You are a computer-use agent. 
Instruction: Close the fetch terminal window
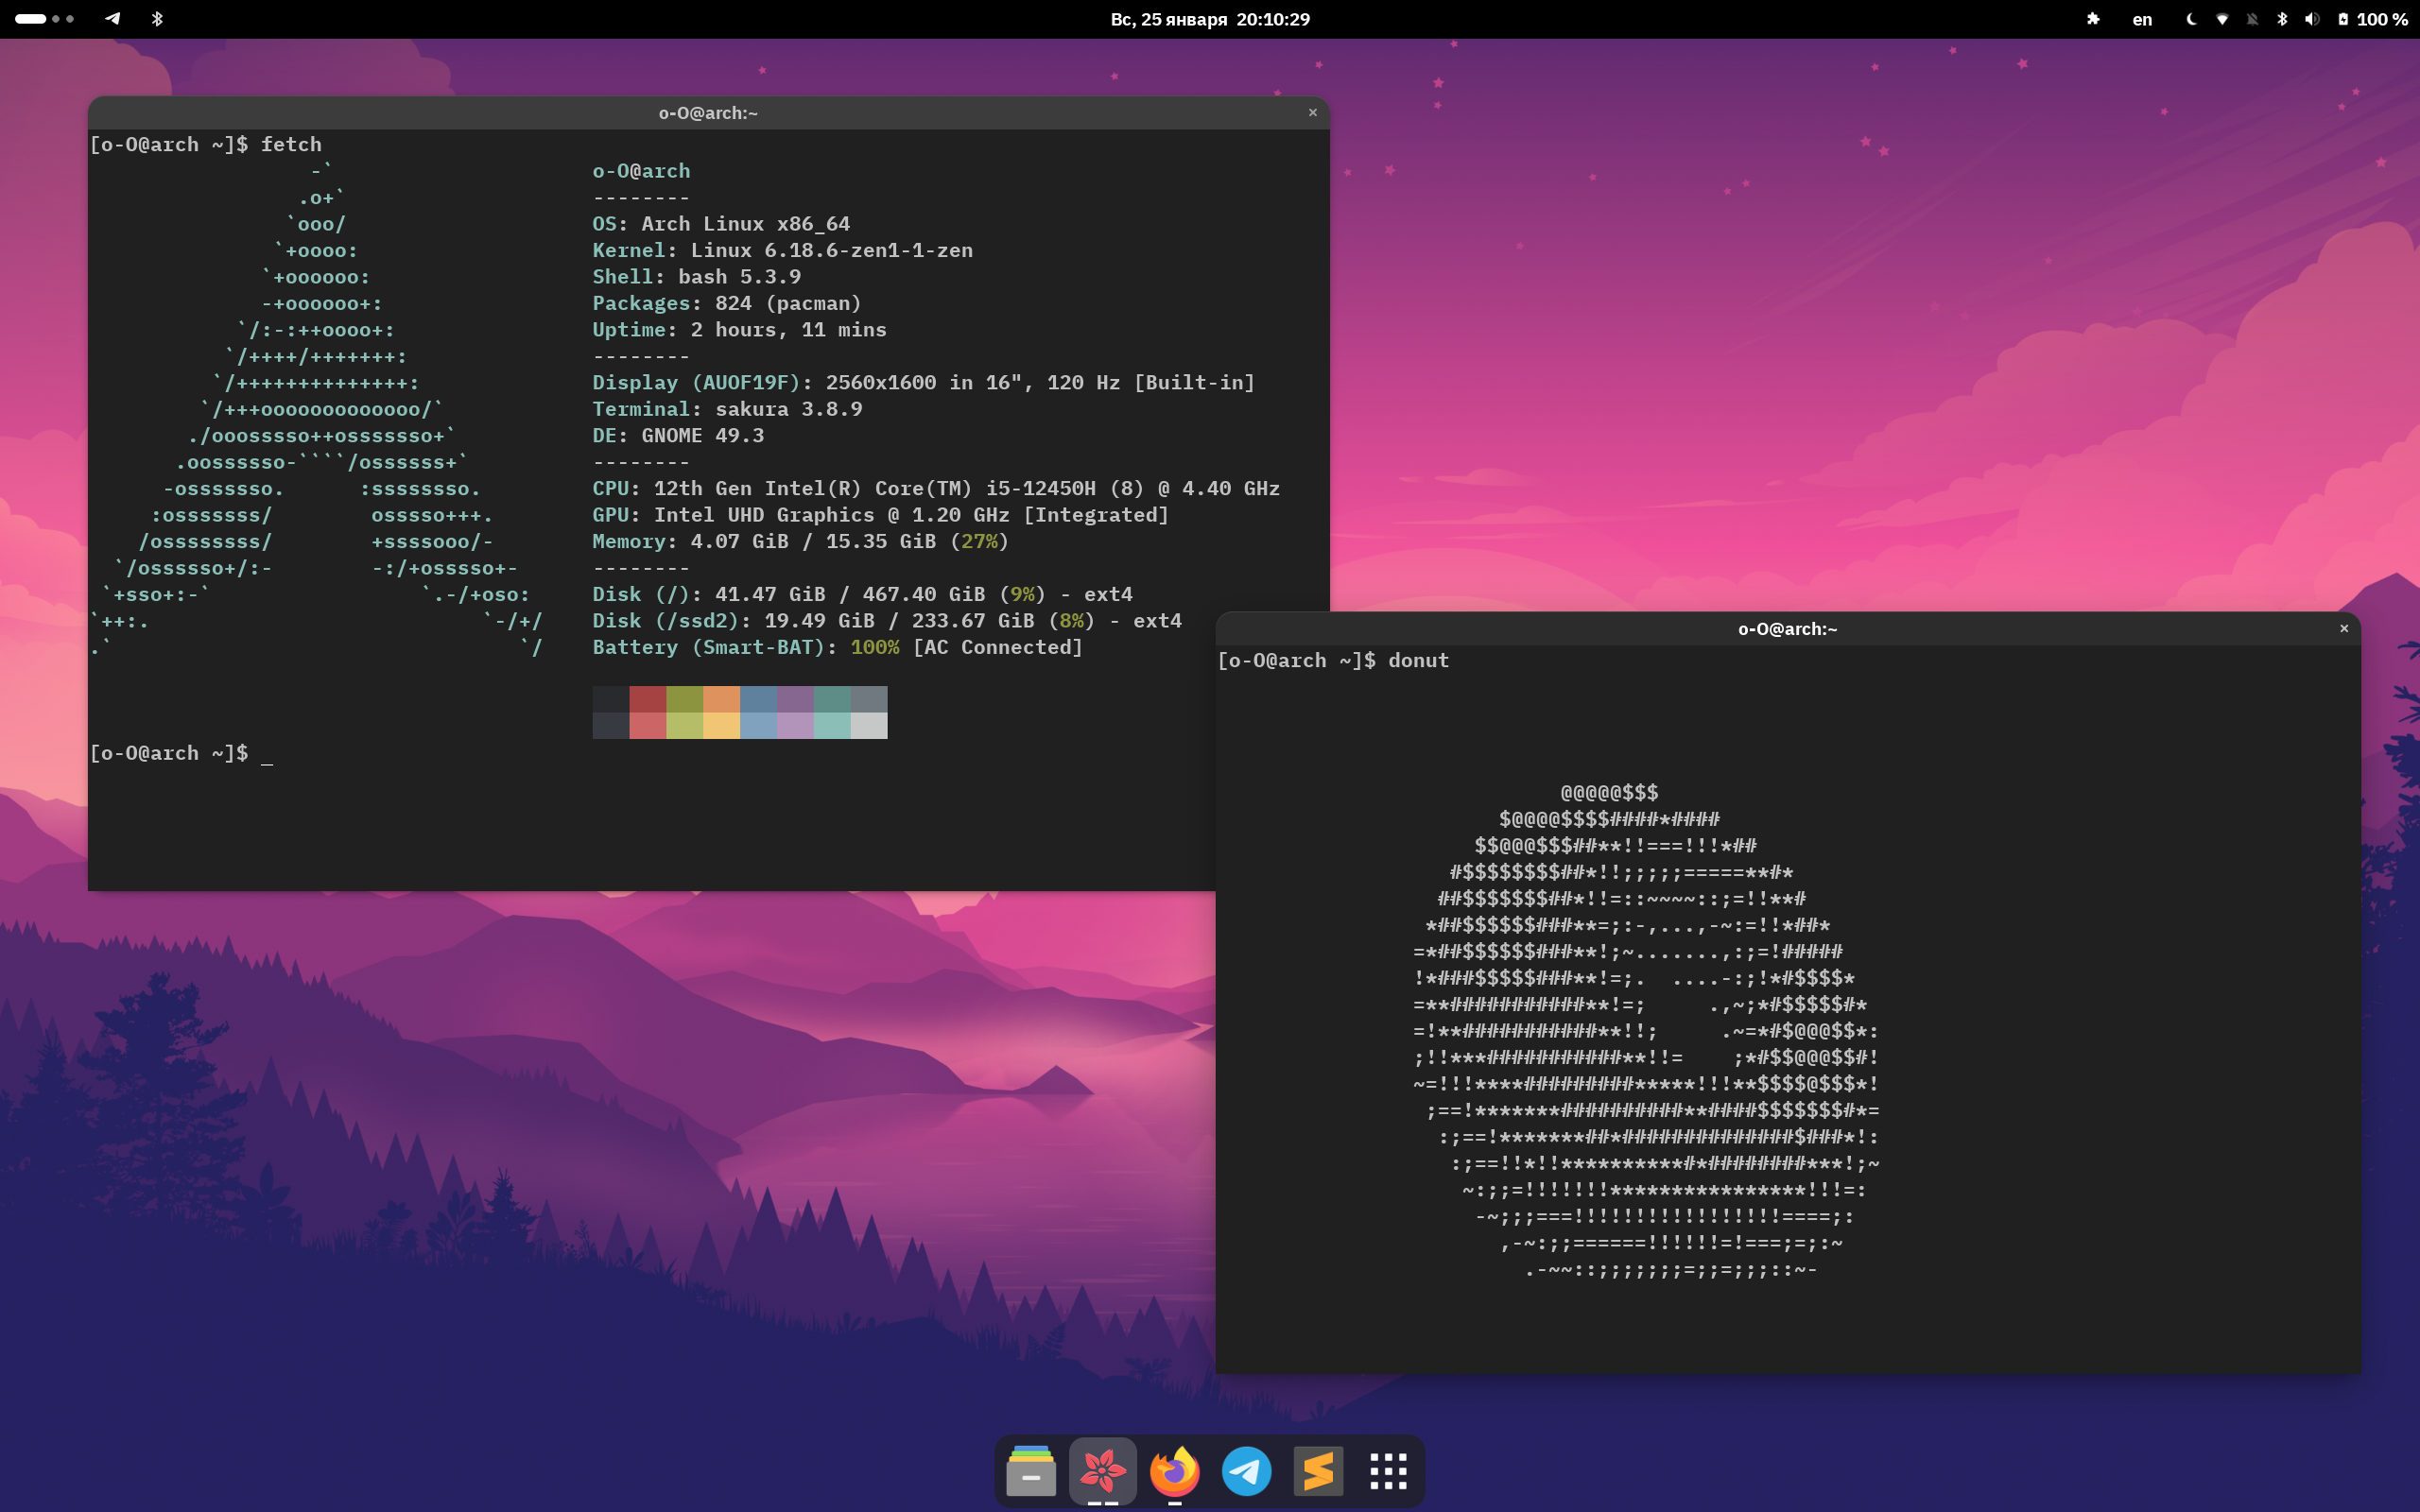[1313, 113]
